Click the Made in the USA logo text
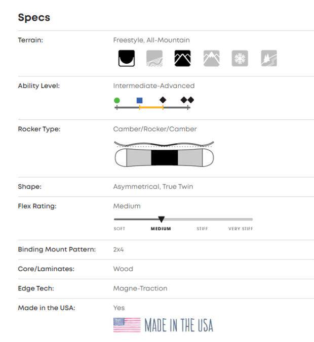Image resolution: width=314 pixels, height=342 pixels. point(179,325)
